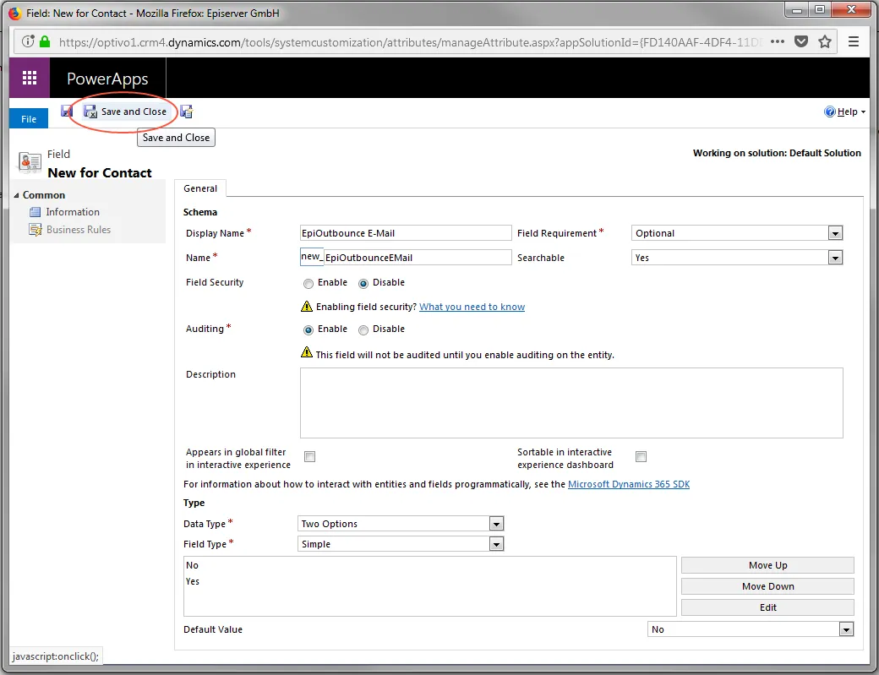879x675 pixels.
Task: Click the Pocket save icon in address bar
Action: pyautogui.click(x=801, y=41)
